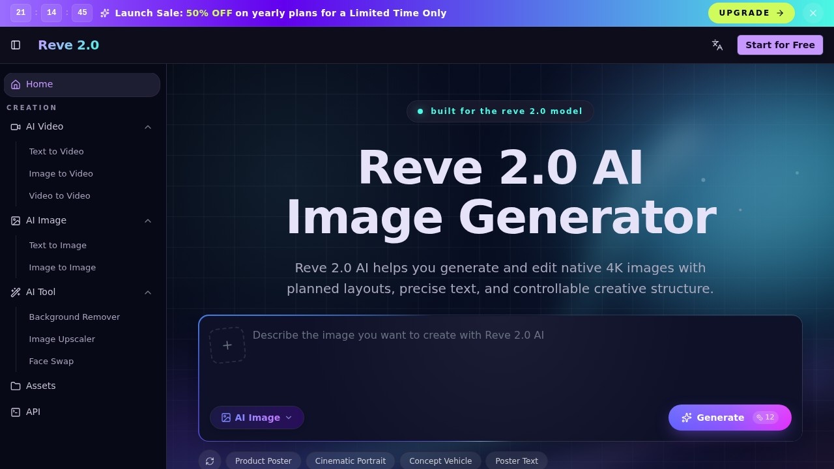Open the language translation icon
Image resolution: width=834 pixels, height=469 pixels.
717,45
